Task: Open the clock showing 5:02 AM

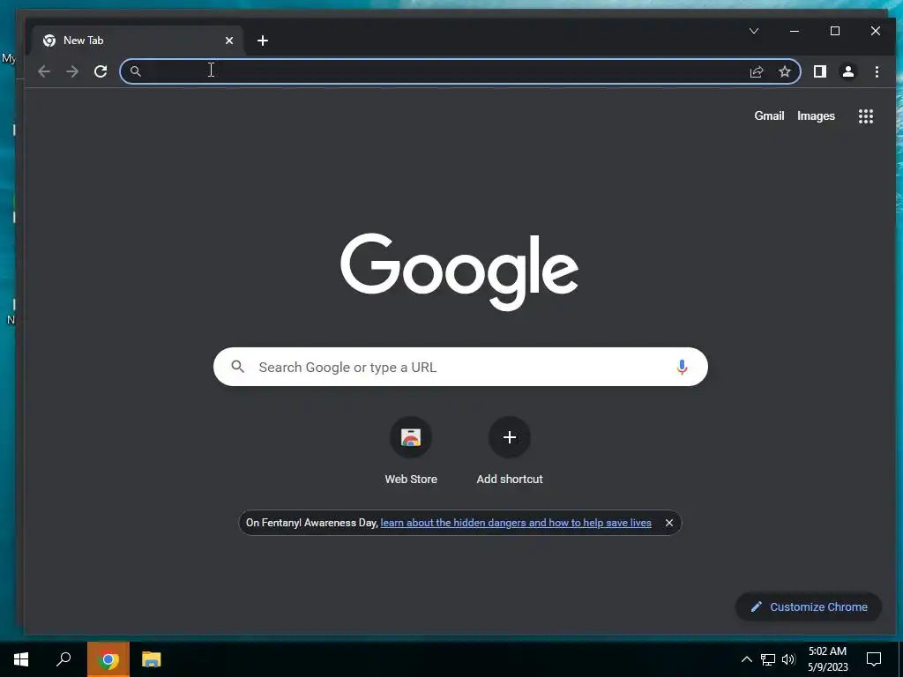Action: pyautogui.click(x=827, y=659)
